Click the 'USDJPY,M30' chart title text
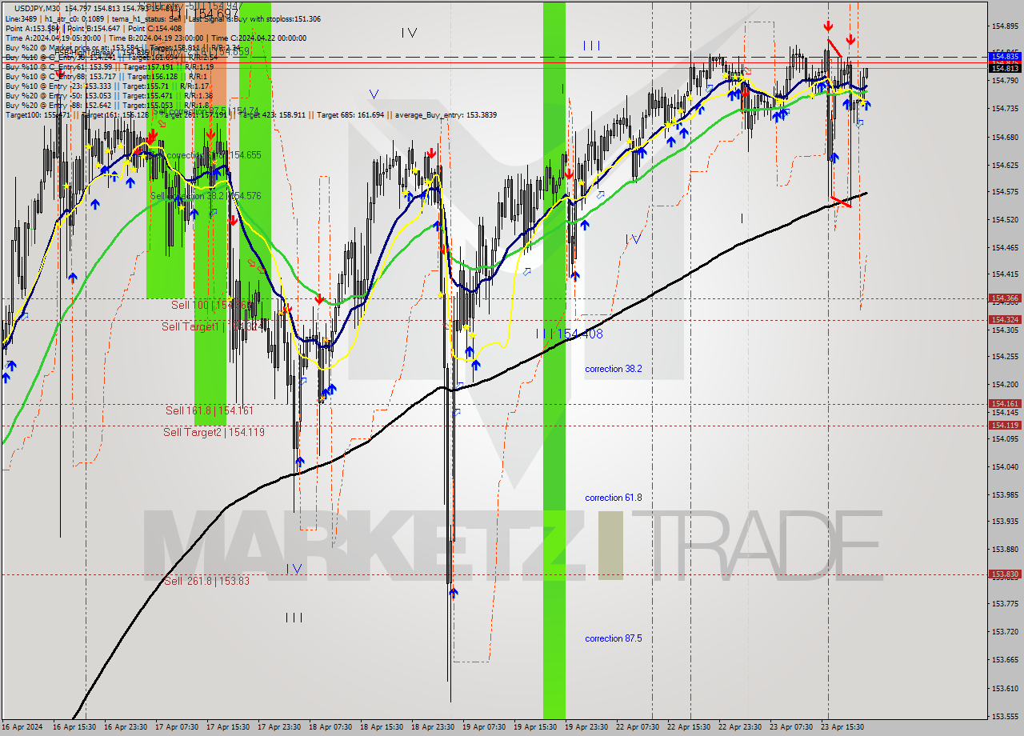This screenshot has height=736, width=1024. 37,7
